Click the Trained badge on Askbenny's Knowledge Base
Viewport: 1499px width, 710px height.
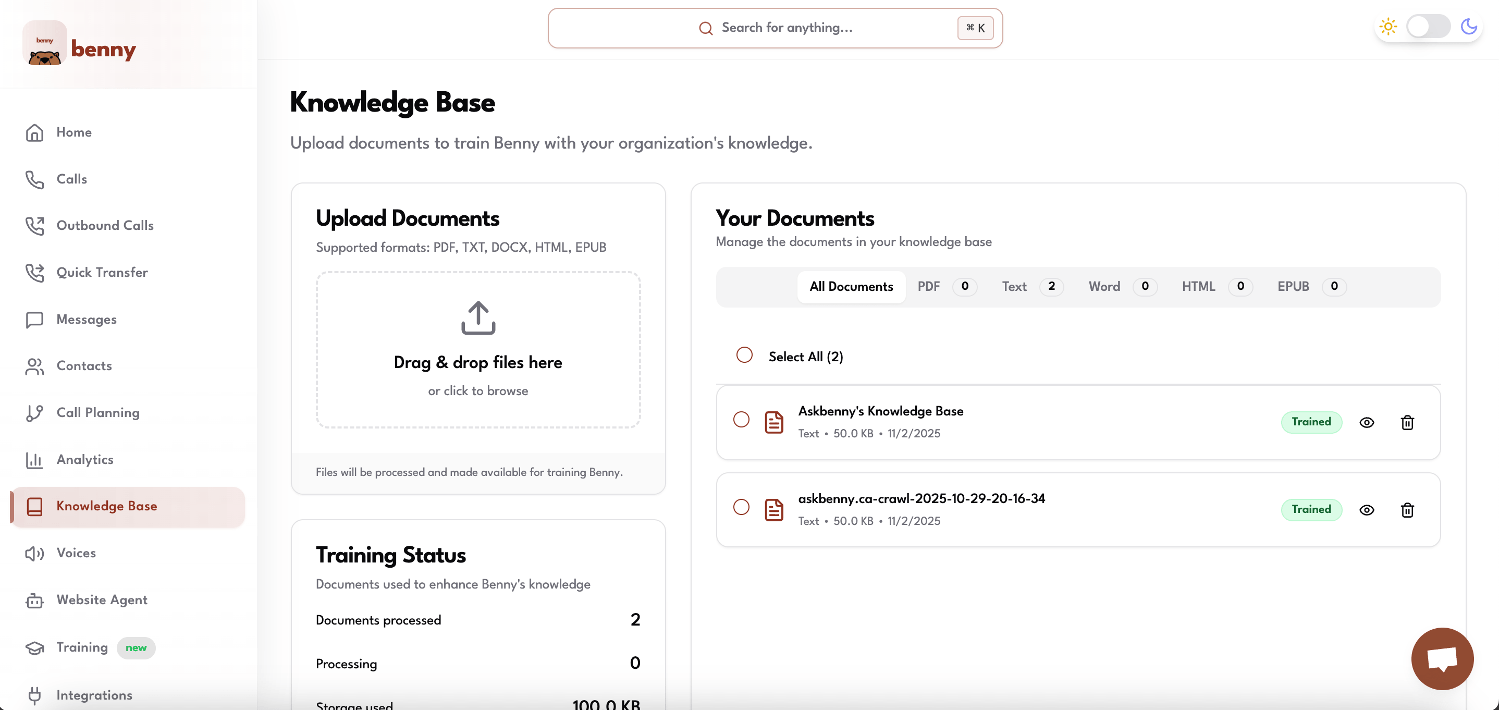click(1311, 423)
